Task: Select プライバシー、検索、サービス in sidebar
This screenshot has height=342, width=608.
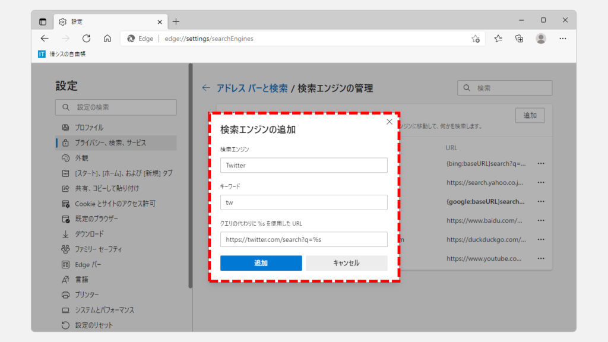Action: 110,142
